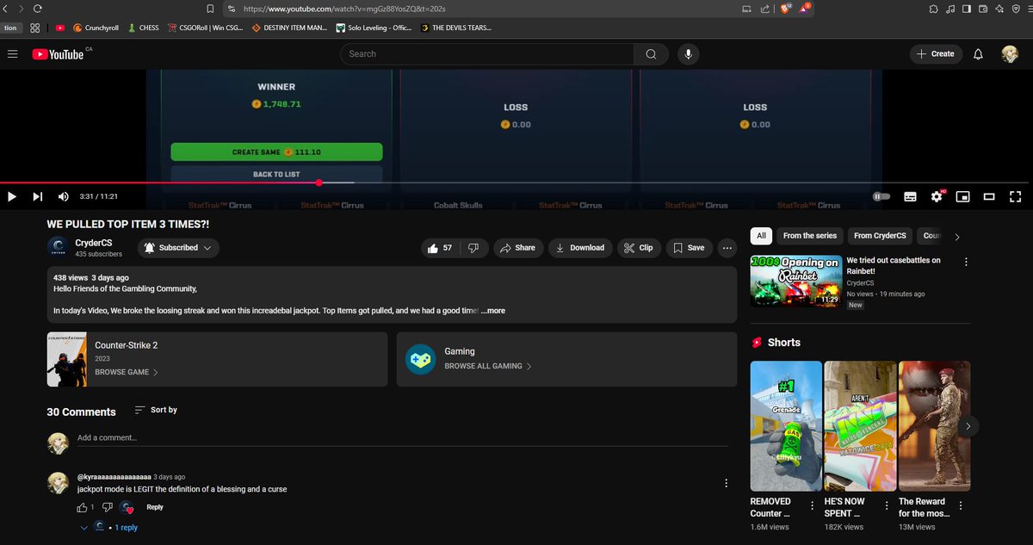Focus the Add a comment field
The height and width of the screenshot is (545, 1033).
click(402, 437)
